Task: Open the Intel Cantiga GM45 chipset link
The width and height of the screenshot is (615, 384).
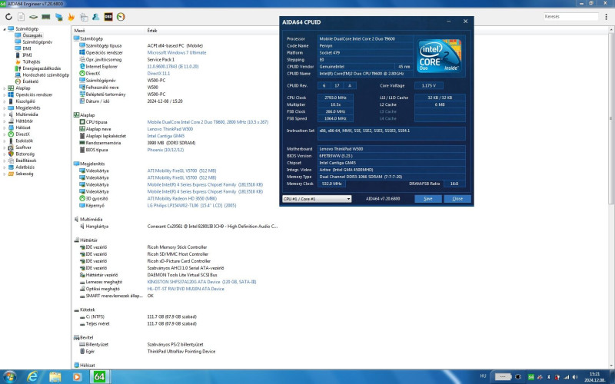Action: pyautogui.click(x=165, y=136)
